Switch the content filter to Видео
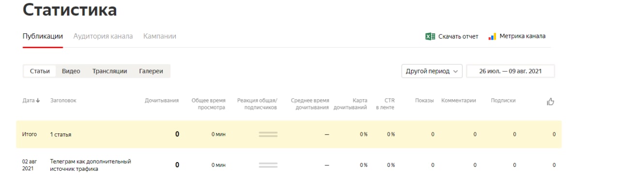Viewport: 620px width, 192px height. click(71, 71)
